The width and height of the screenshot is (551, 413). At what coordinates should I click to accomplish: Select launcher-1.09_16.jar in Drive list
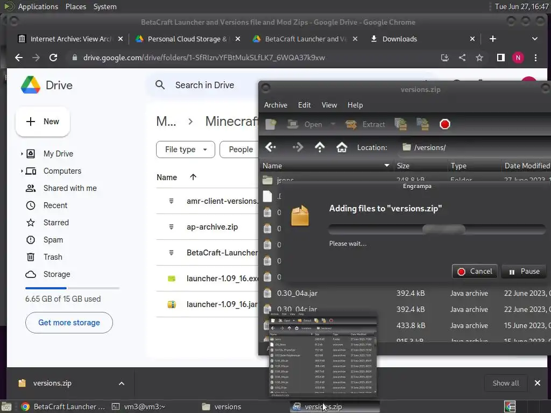(222, 304)
